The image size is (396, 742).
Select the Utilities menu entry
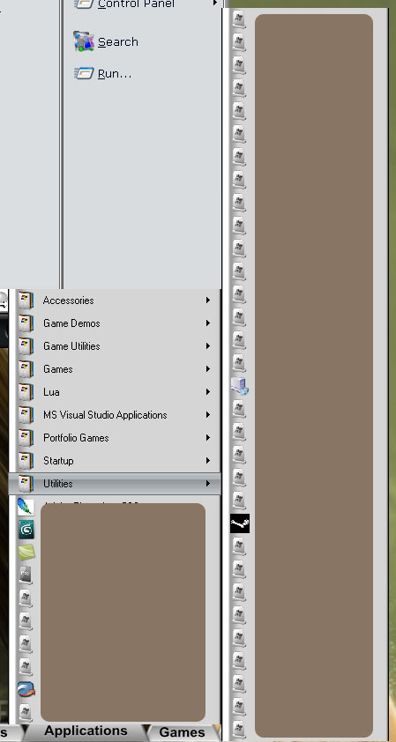115,484
